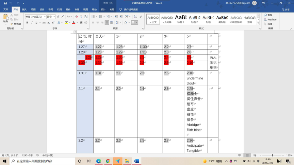This screenshot has height=165, width=294.
Task: Toggle Bold formatting
Action: (x=27, y=23)
